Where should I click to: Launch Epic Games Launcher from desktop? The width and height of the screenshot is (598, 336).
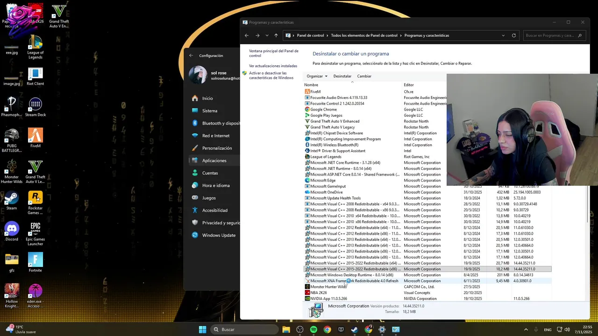pos(36,234)
